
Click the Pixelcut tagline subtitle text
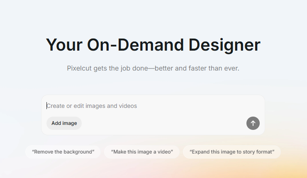pyautogui.click(x=153, y=68)
